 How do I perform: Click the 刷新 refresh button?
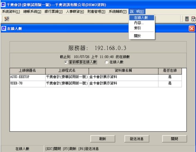pyautogui.click(x=103, y=139)
